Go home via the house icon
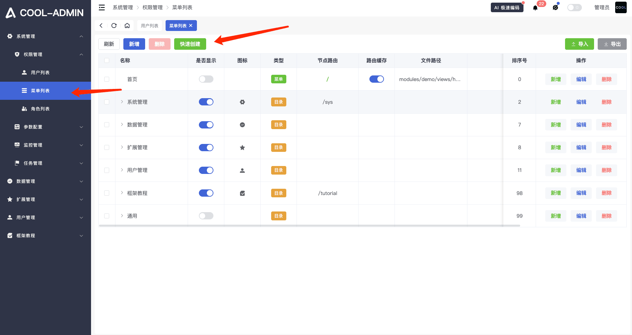632x335 pixels. (x=127, y=26)
